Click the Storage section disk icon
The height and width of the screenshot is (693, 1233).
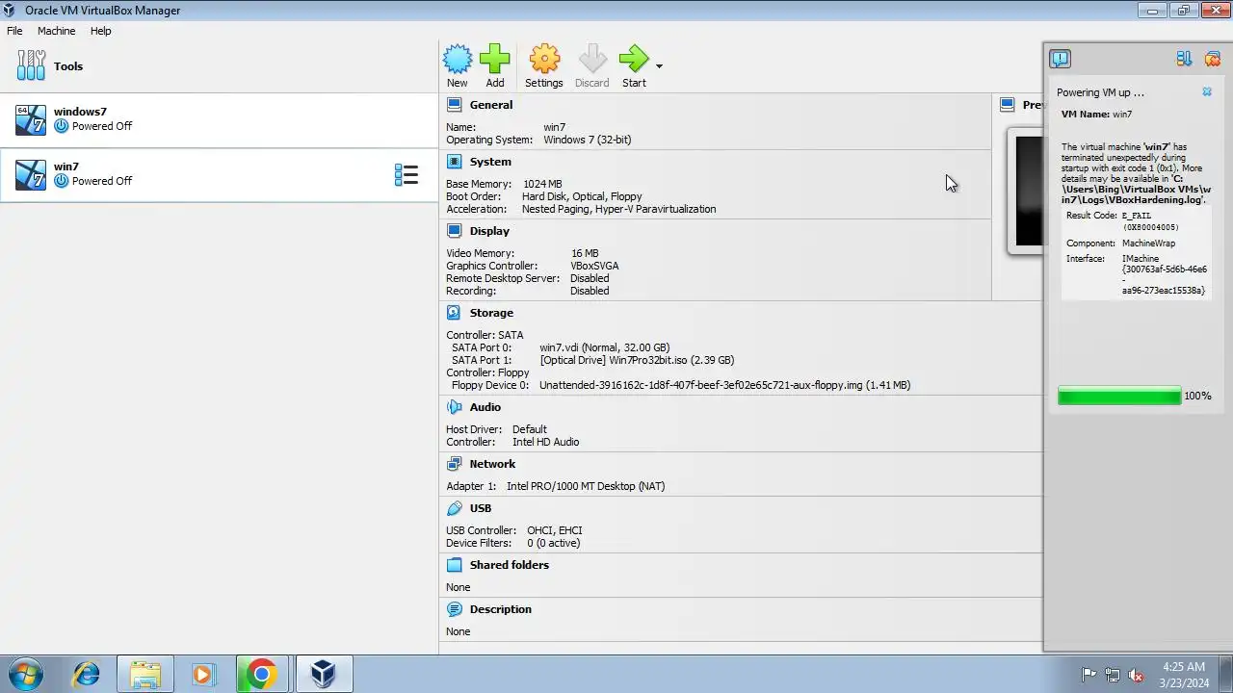tap(454, 313)
